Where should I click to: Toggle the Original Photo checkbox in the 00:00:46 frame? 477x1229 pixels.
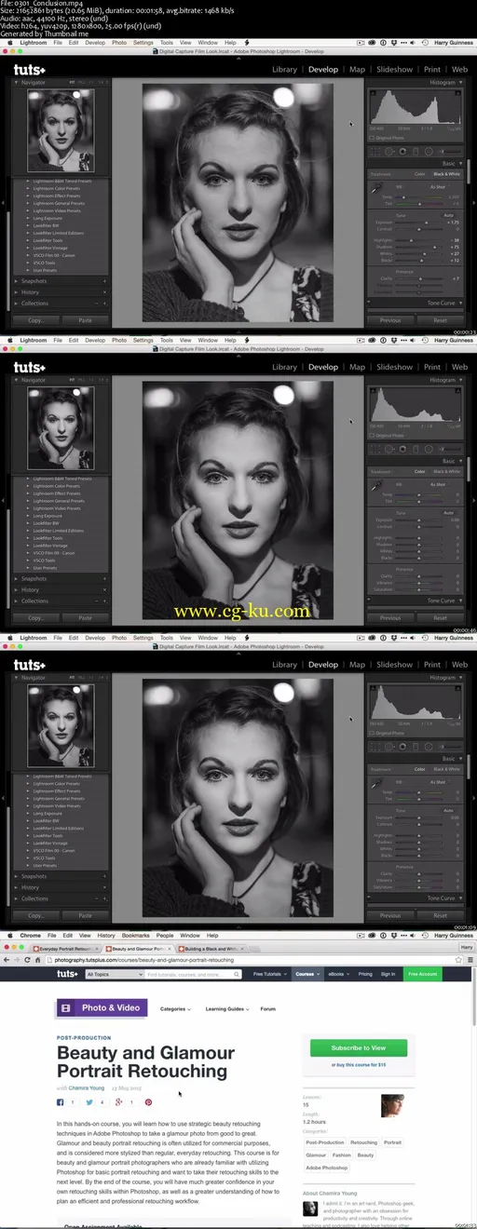click(372, 436)
